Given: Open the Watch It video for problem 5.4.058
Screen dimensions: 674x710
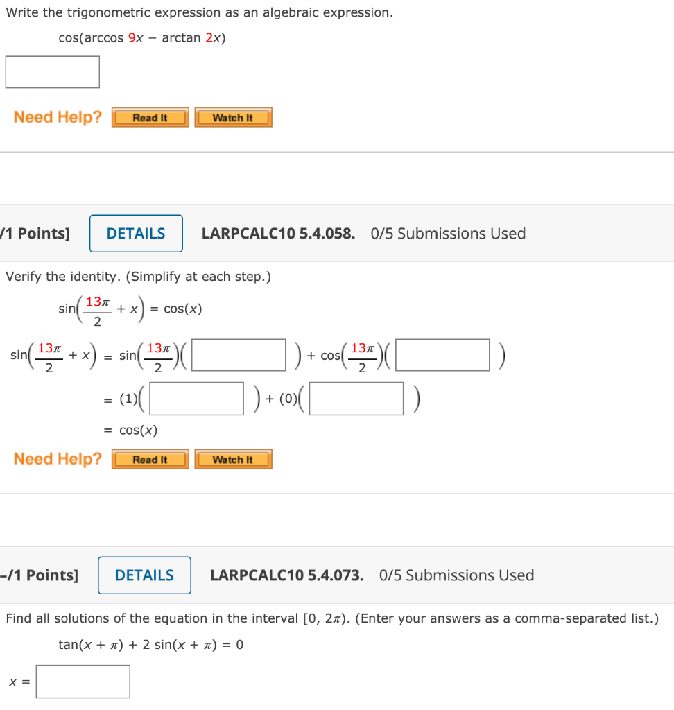Looking at the screenshot, I should [x=233, y=459].
